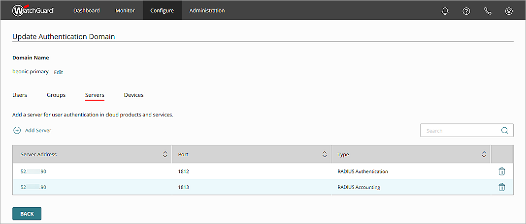
Task: Delete the RADIUS Authentication server row
Action: [501, 171]
